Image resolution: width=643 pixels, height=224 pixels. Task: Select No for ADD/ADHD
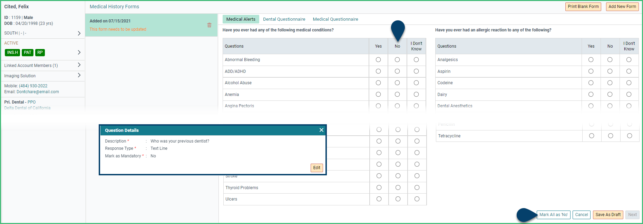coord(397,71)
